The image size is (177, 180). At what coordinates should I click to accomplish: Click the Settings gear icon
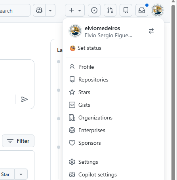(x=72, y=162)
